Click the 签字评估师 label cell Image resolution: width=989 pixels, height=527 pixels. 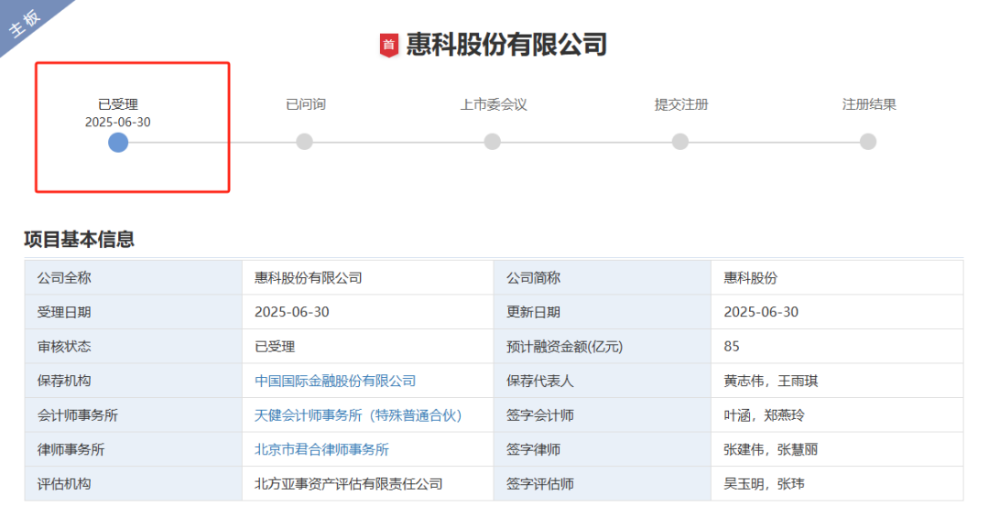coord(603,484)
